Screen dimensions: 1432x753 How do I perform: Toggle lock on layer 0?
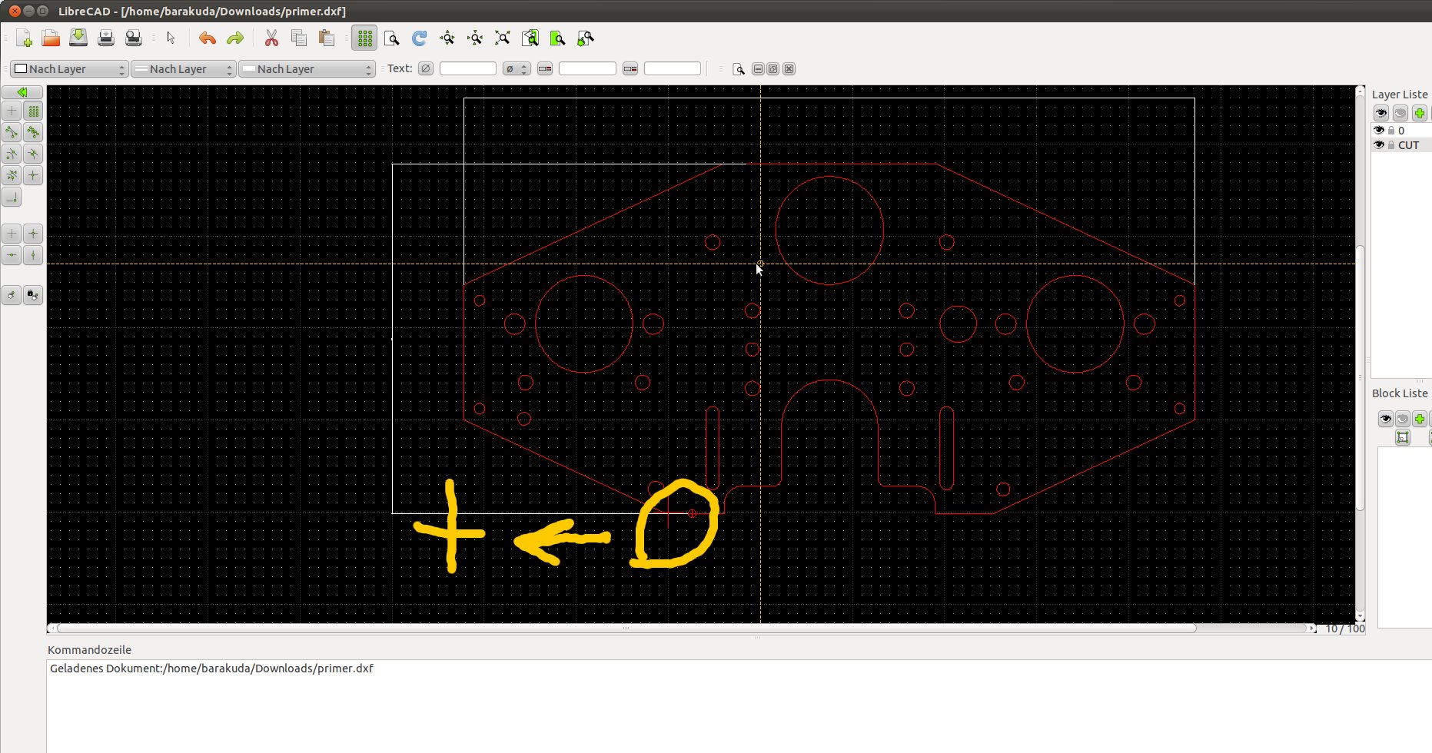1391,131
